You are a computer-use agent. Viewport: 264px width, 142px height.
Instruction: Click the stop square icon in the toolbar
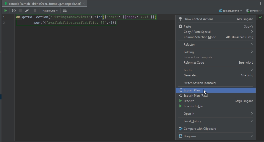(35, 11)
